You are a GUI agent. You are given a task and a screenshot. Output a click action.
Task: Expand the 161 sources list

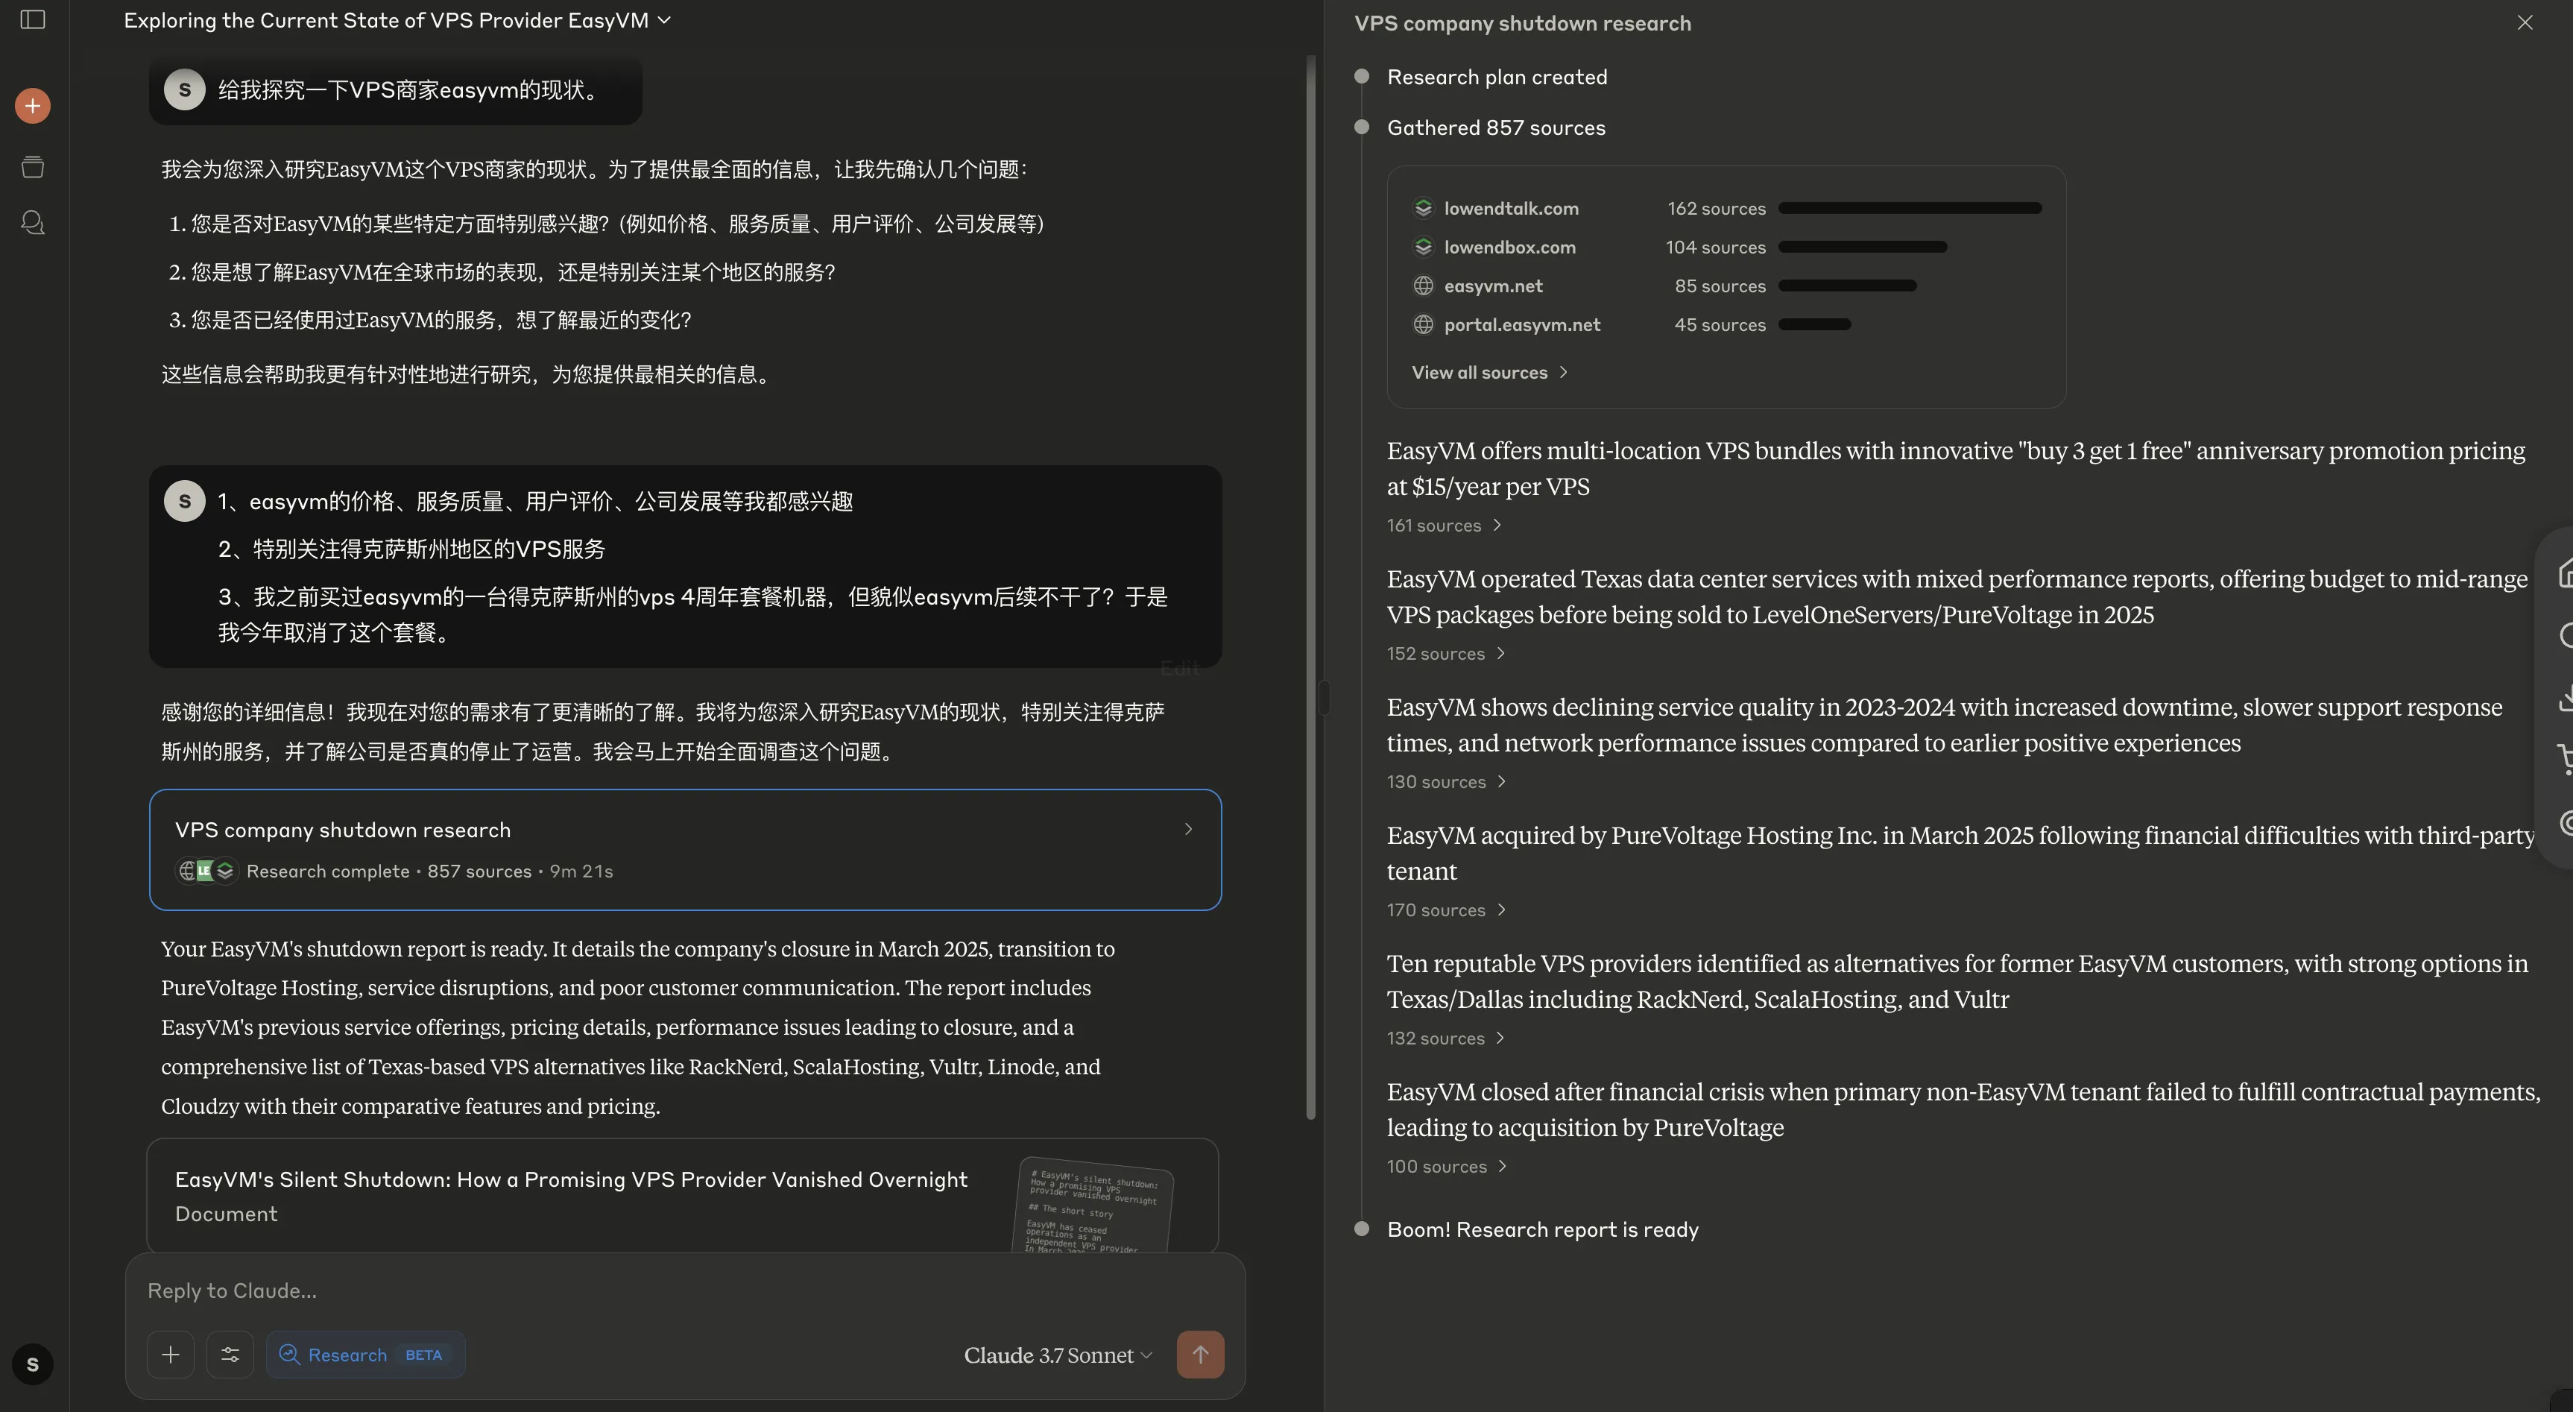pyautogui.click(x=1445, y=526)
